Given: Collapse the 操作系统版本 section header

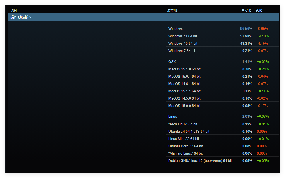Looking at the screenshot, I should point(144,17).
